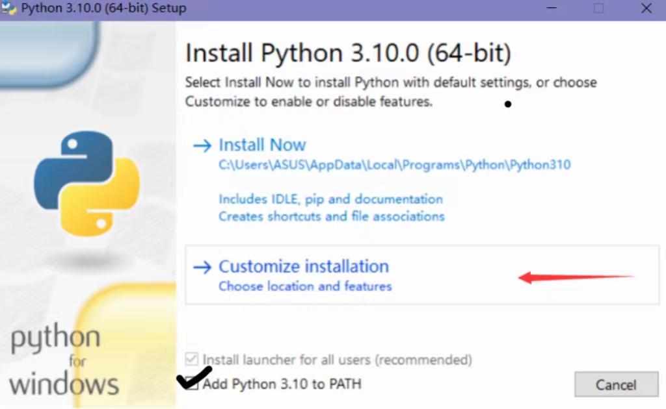The image size is (666, 409).
Task: Click the Python310 default install path text
Action: tap(395, 164)
